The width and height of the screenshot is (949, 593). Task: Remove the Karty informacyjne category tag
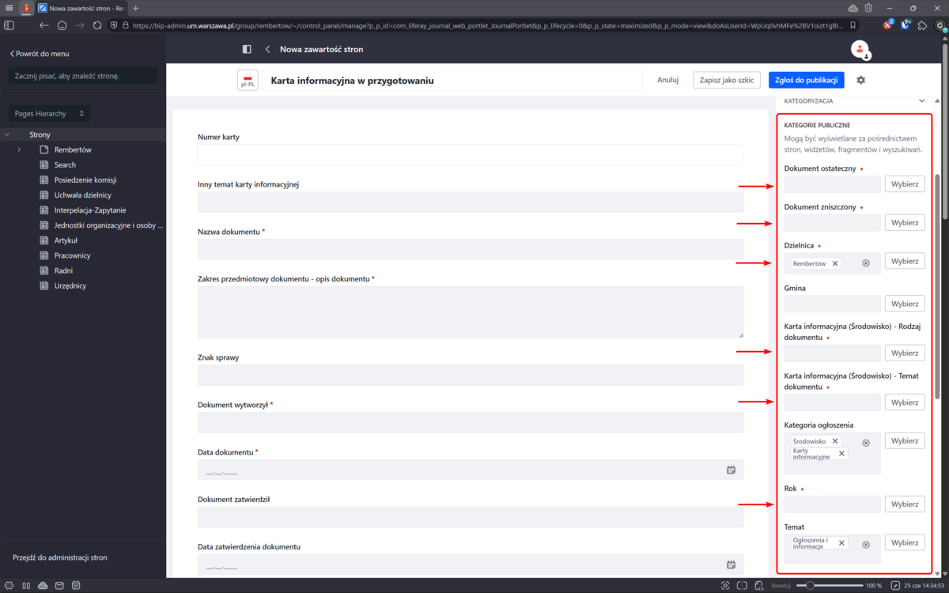[841, 454]
